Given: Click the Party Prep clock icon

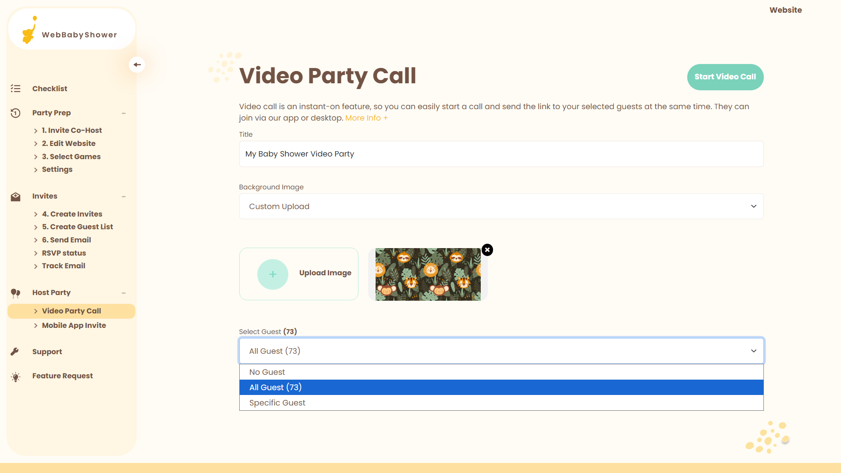Looking at the screenshot, I should (16, 113).
